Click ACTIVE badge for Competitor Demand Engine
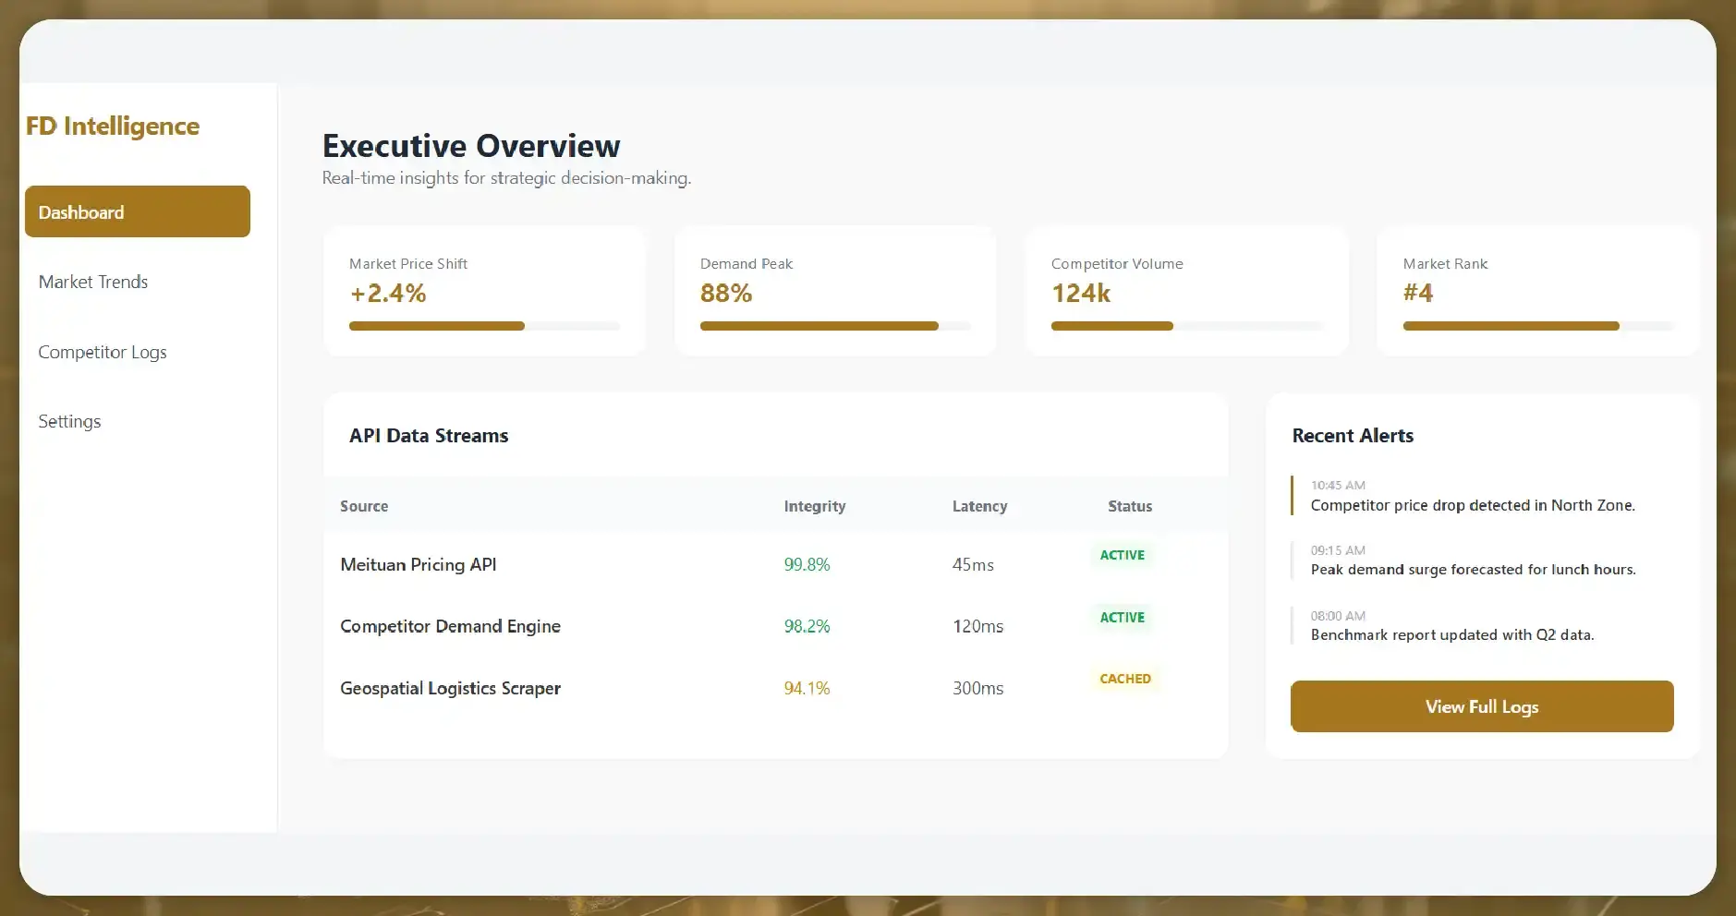Screen dimensions: 1736x916 click(1122, 617)
